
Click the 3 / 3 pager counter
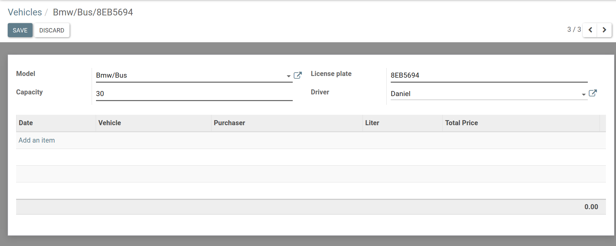coord(574,29)
